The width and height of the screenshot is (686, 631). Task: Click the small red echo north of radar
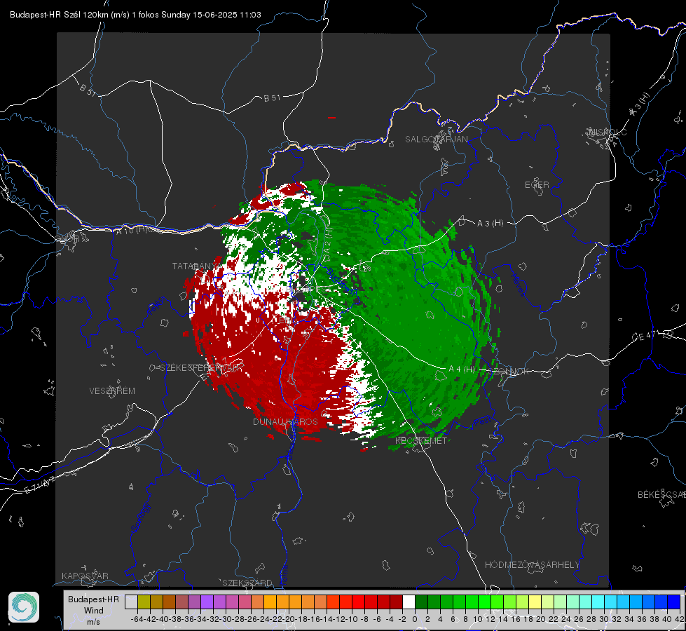pos(331,117)
